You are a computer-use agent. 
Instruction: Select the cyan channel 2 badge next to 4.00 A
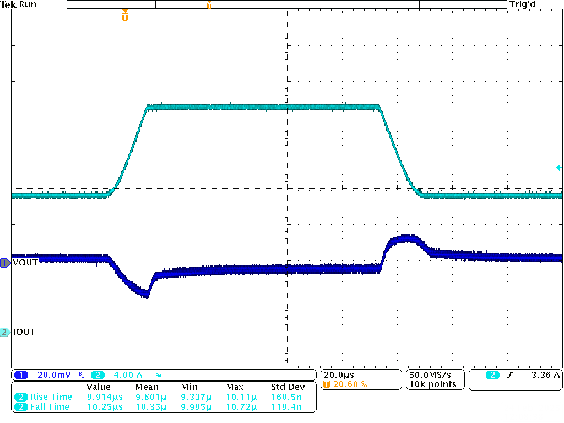(98, 375)
